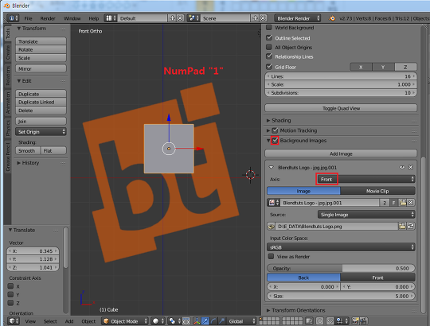Open pivot point selector
430x326 pixels.
pos(175,320)
